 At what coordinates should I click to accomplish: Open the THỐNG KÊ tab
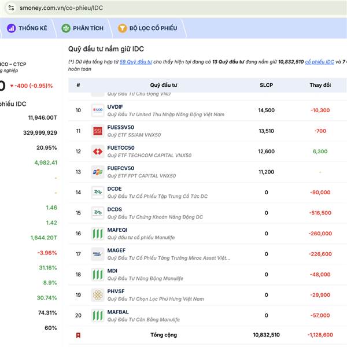point(27,28)
